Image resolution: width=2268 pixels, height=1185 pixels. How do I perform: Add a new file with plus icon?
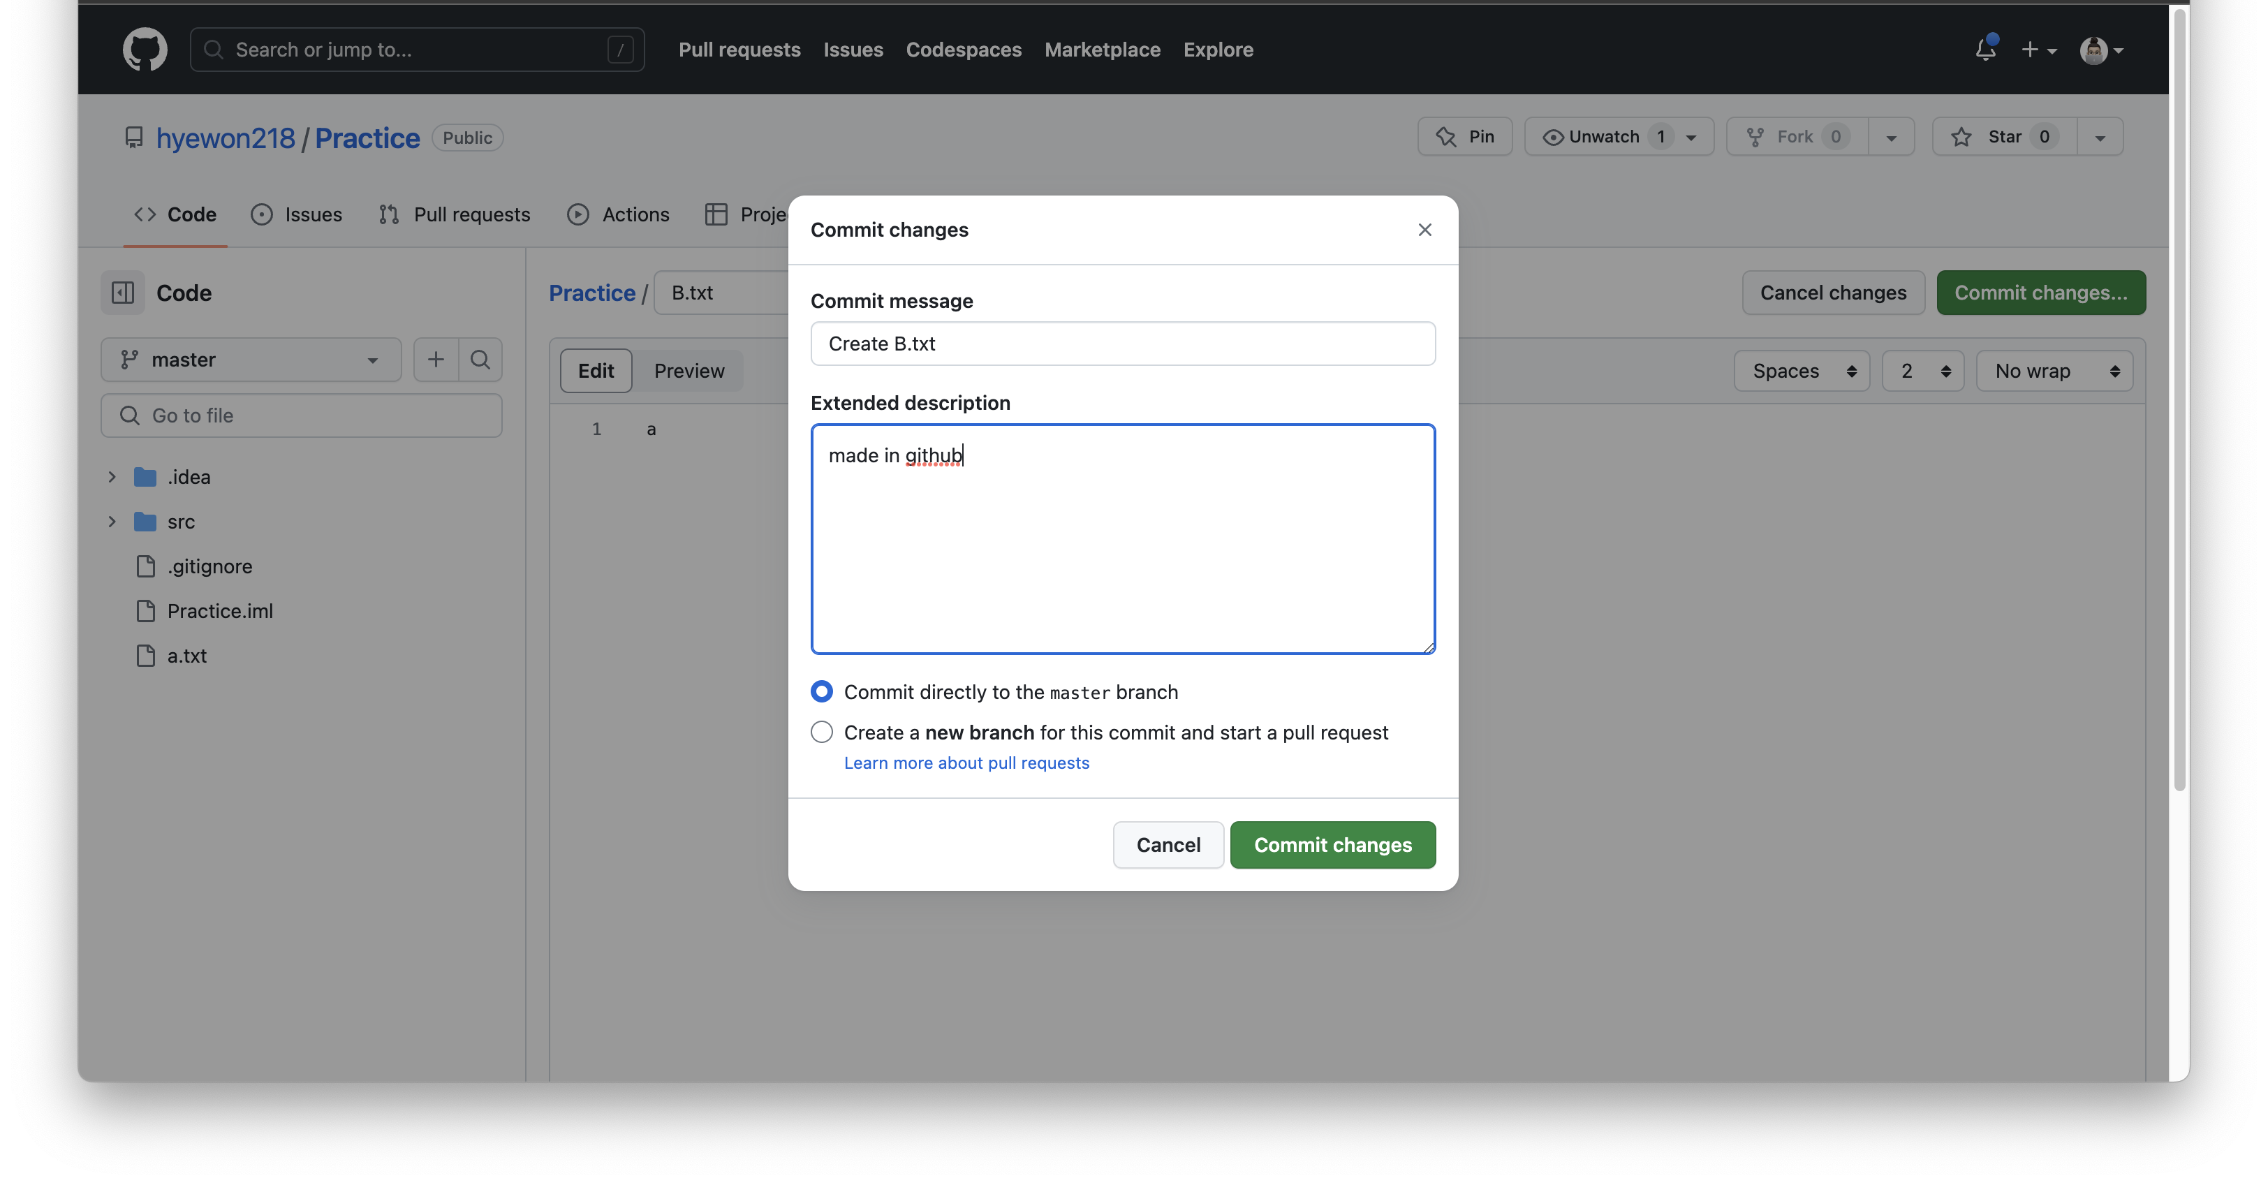(436, 359)
